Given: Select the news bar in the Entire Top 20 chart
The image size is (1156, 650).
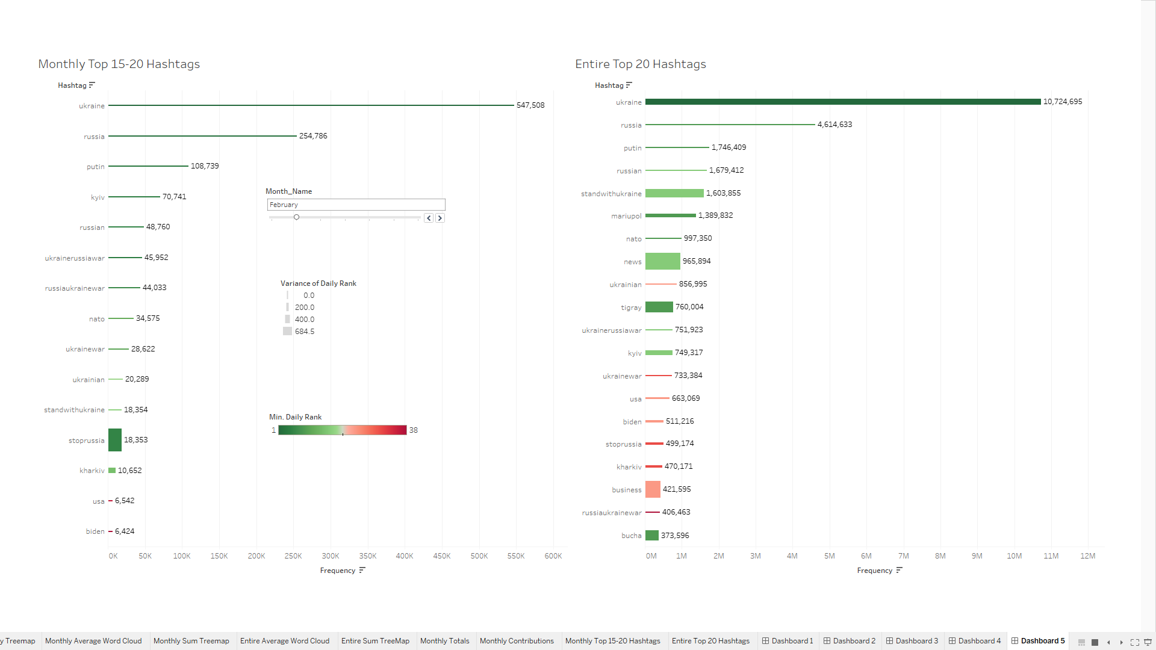Looking at the screenshot, I should point(662,261).
